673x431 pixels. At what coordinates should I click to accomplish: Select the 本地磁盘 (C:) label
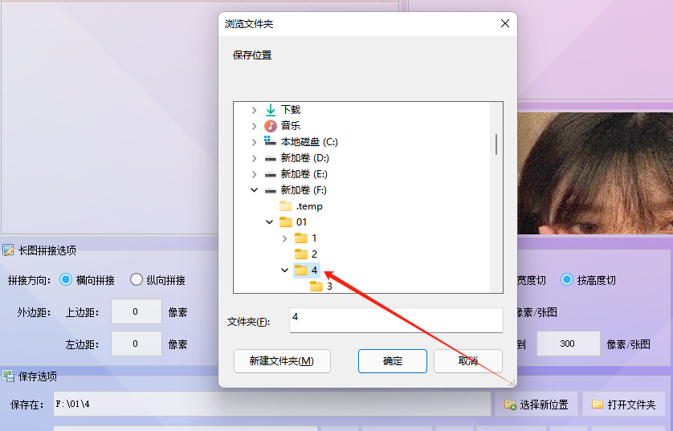pos(309,142)
